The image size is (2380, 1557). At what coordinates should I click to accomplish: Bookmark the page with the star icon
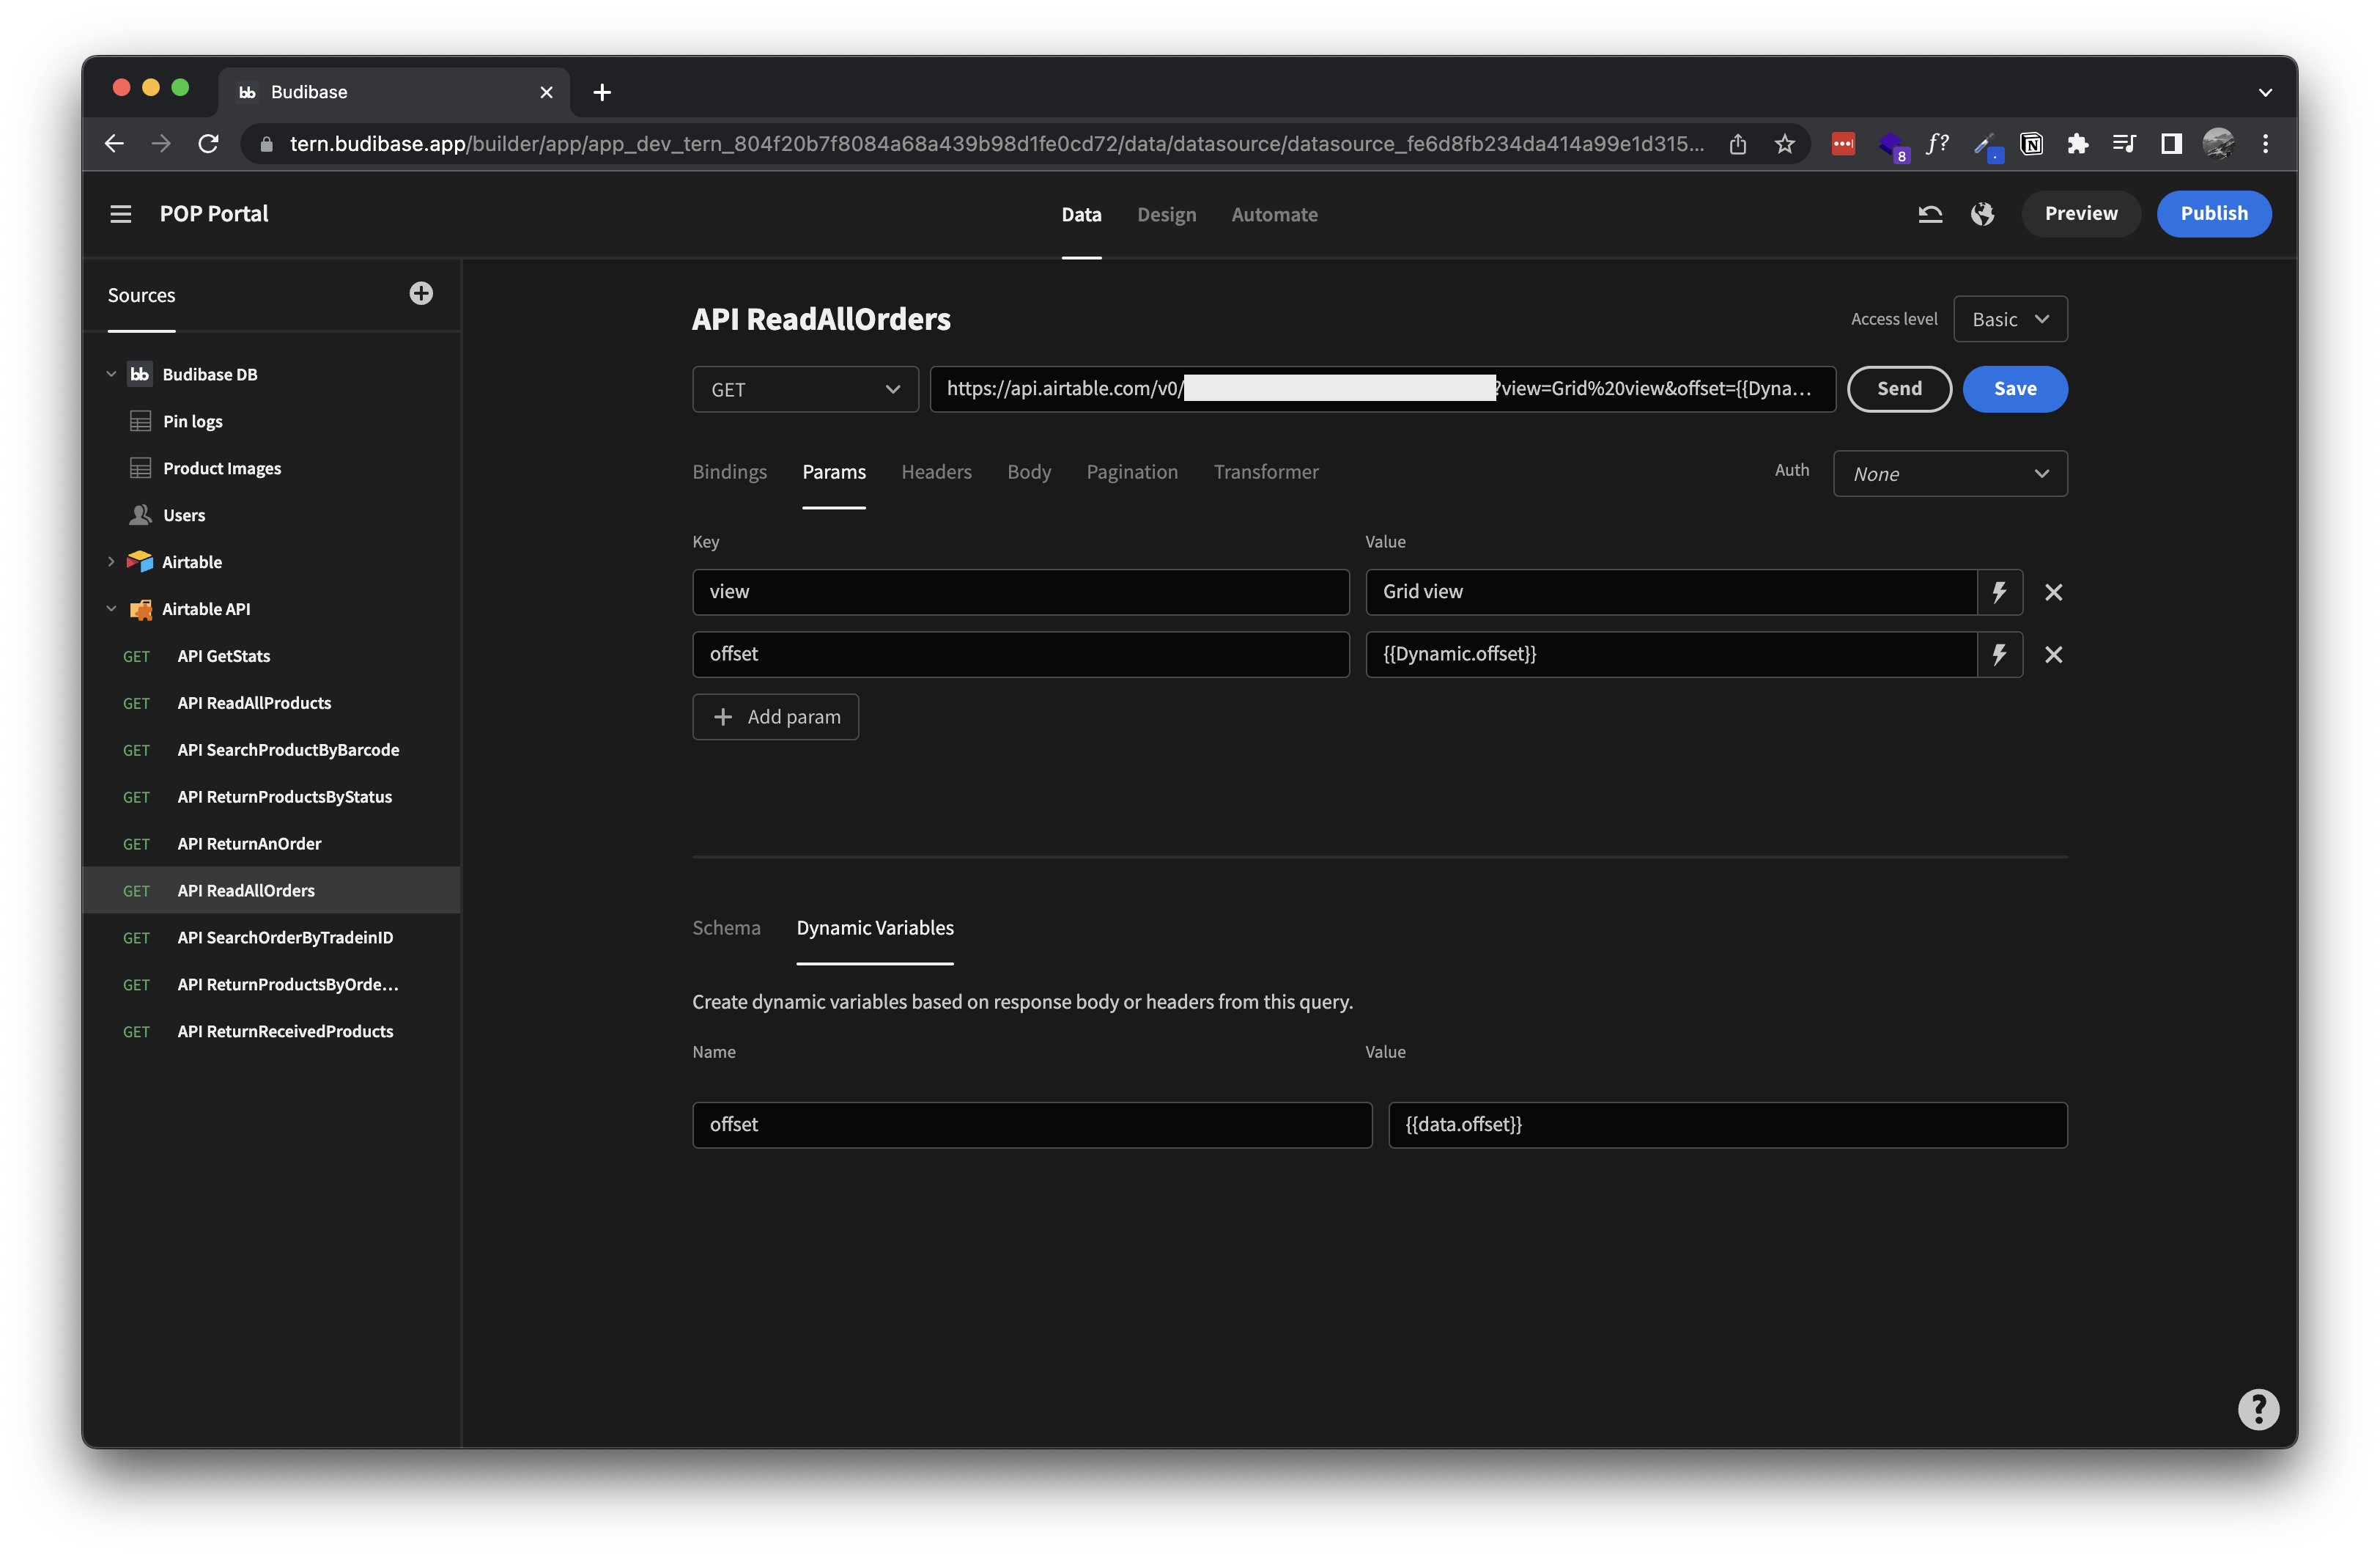1785,143
